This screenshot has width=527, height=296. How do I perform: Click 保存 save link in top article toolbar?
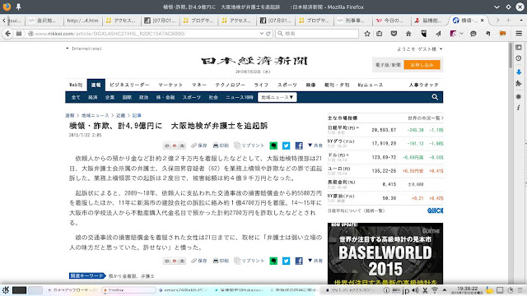(199, 146)
